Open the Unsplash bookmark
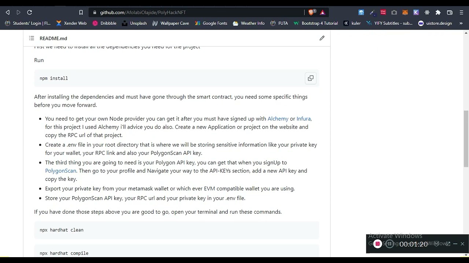The image size is (469, 263). pyautogui.click(x=134, y=23)
